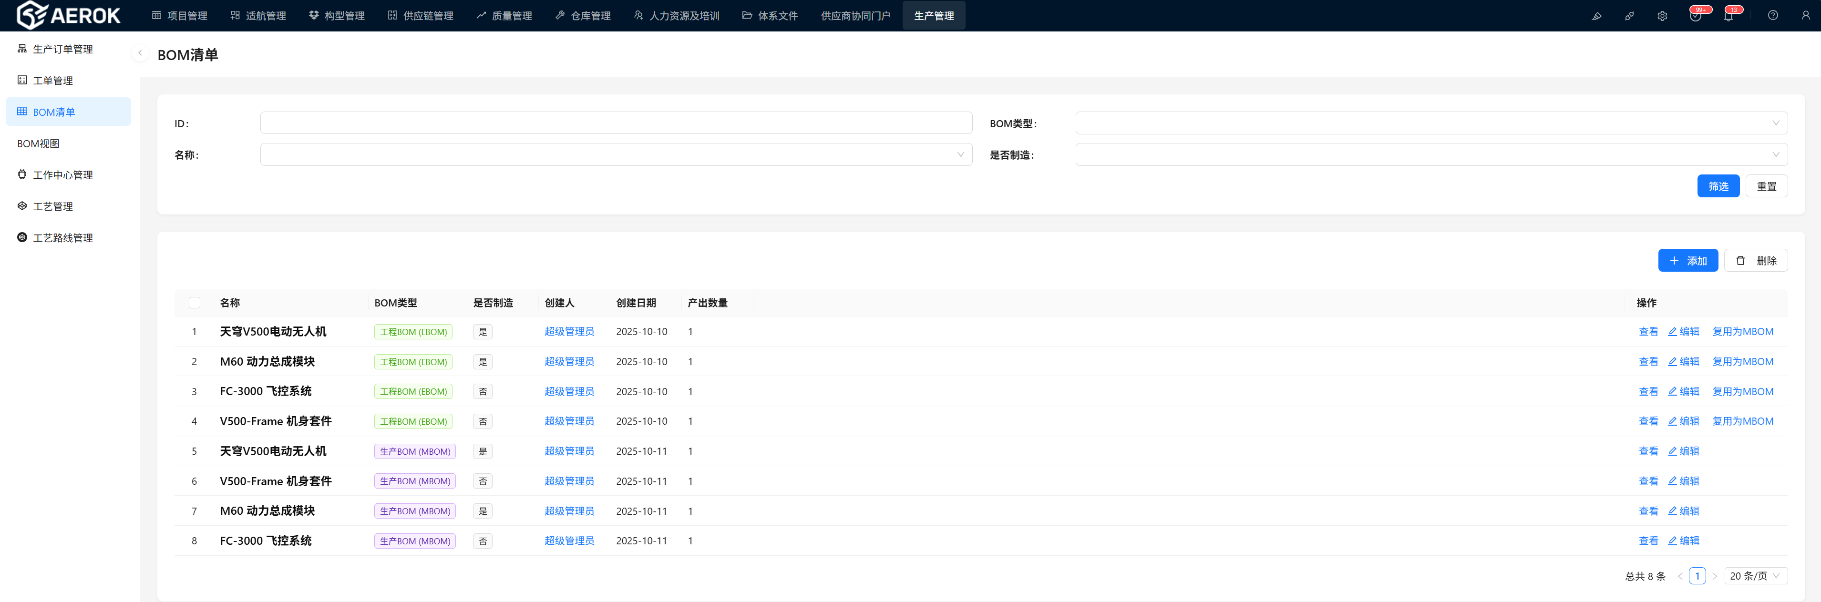1821x602 pixels.
Task: Open the 是否制造 filter dropdown
Action: tap(1431, 155)
